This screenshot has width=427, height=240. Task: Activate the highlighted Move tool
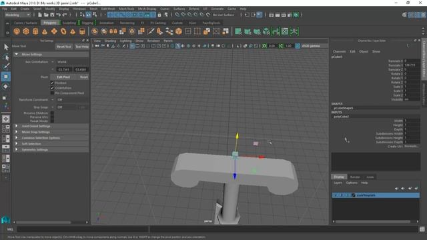tap(6, 77)
